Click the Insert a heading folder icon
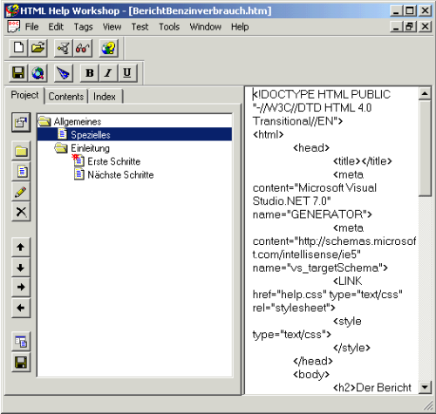 pyautogui.click(x=21, y=151)
